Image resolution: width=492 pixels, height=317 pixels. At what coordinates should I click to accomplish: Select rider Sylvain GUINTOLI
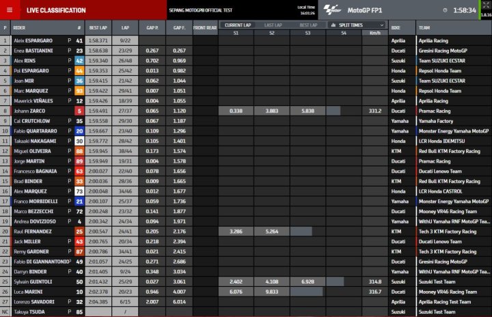[x=33, y=281]
